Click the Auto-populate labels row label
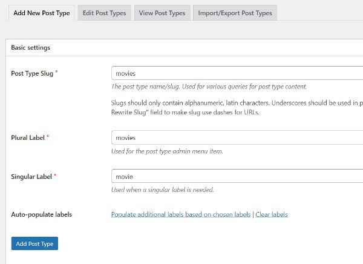The image size is (363, 264). click(41, 214)
